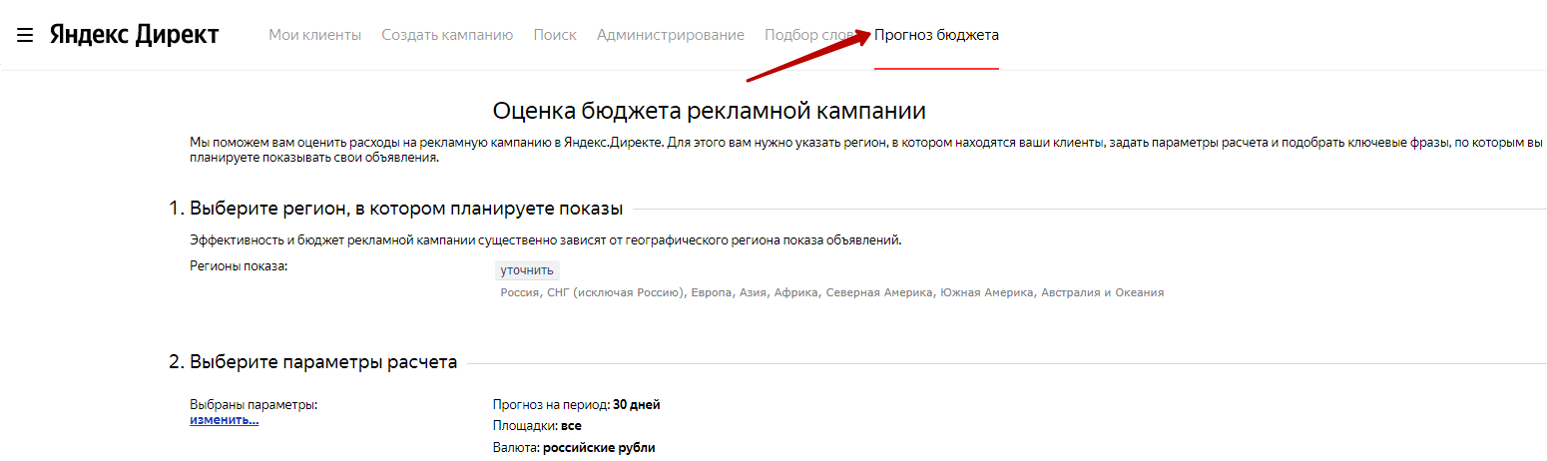
Task: Click the Валюта: российские рубли parameter
Action: [x=574, y=448]
